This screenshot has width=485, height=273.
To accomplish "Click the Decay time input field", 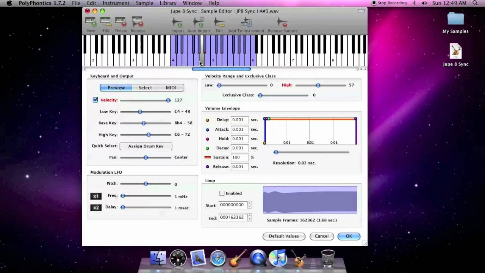I will coord(239,148).
